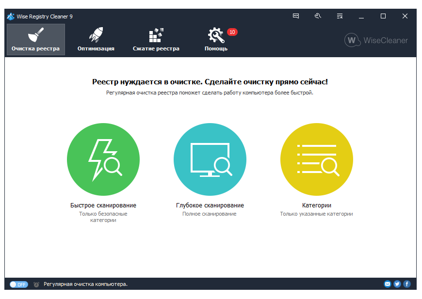Open the feedback message icon in titlebar
The image size is (422, 299).
(295, 16)
